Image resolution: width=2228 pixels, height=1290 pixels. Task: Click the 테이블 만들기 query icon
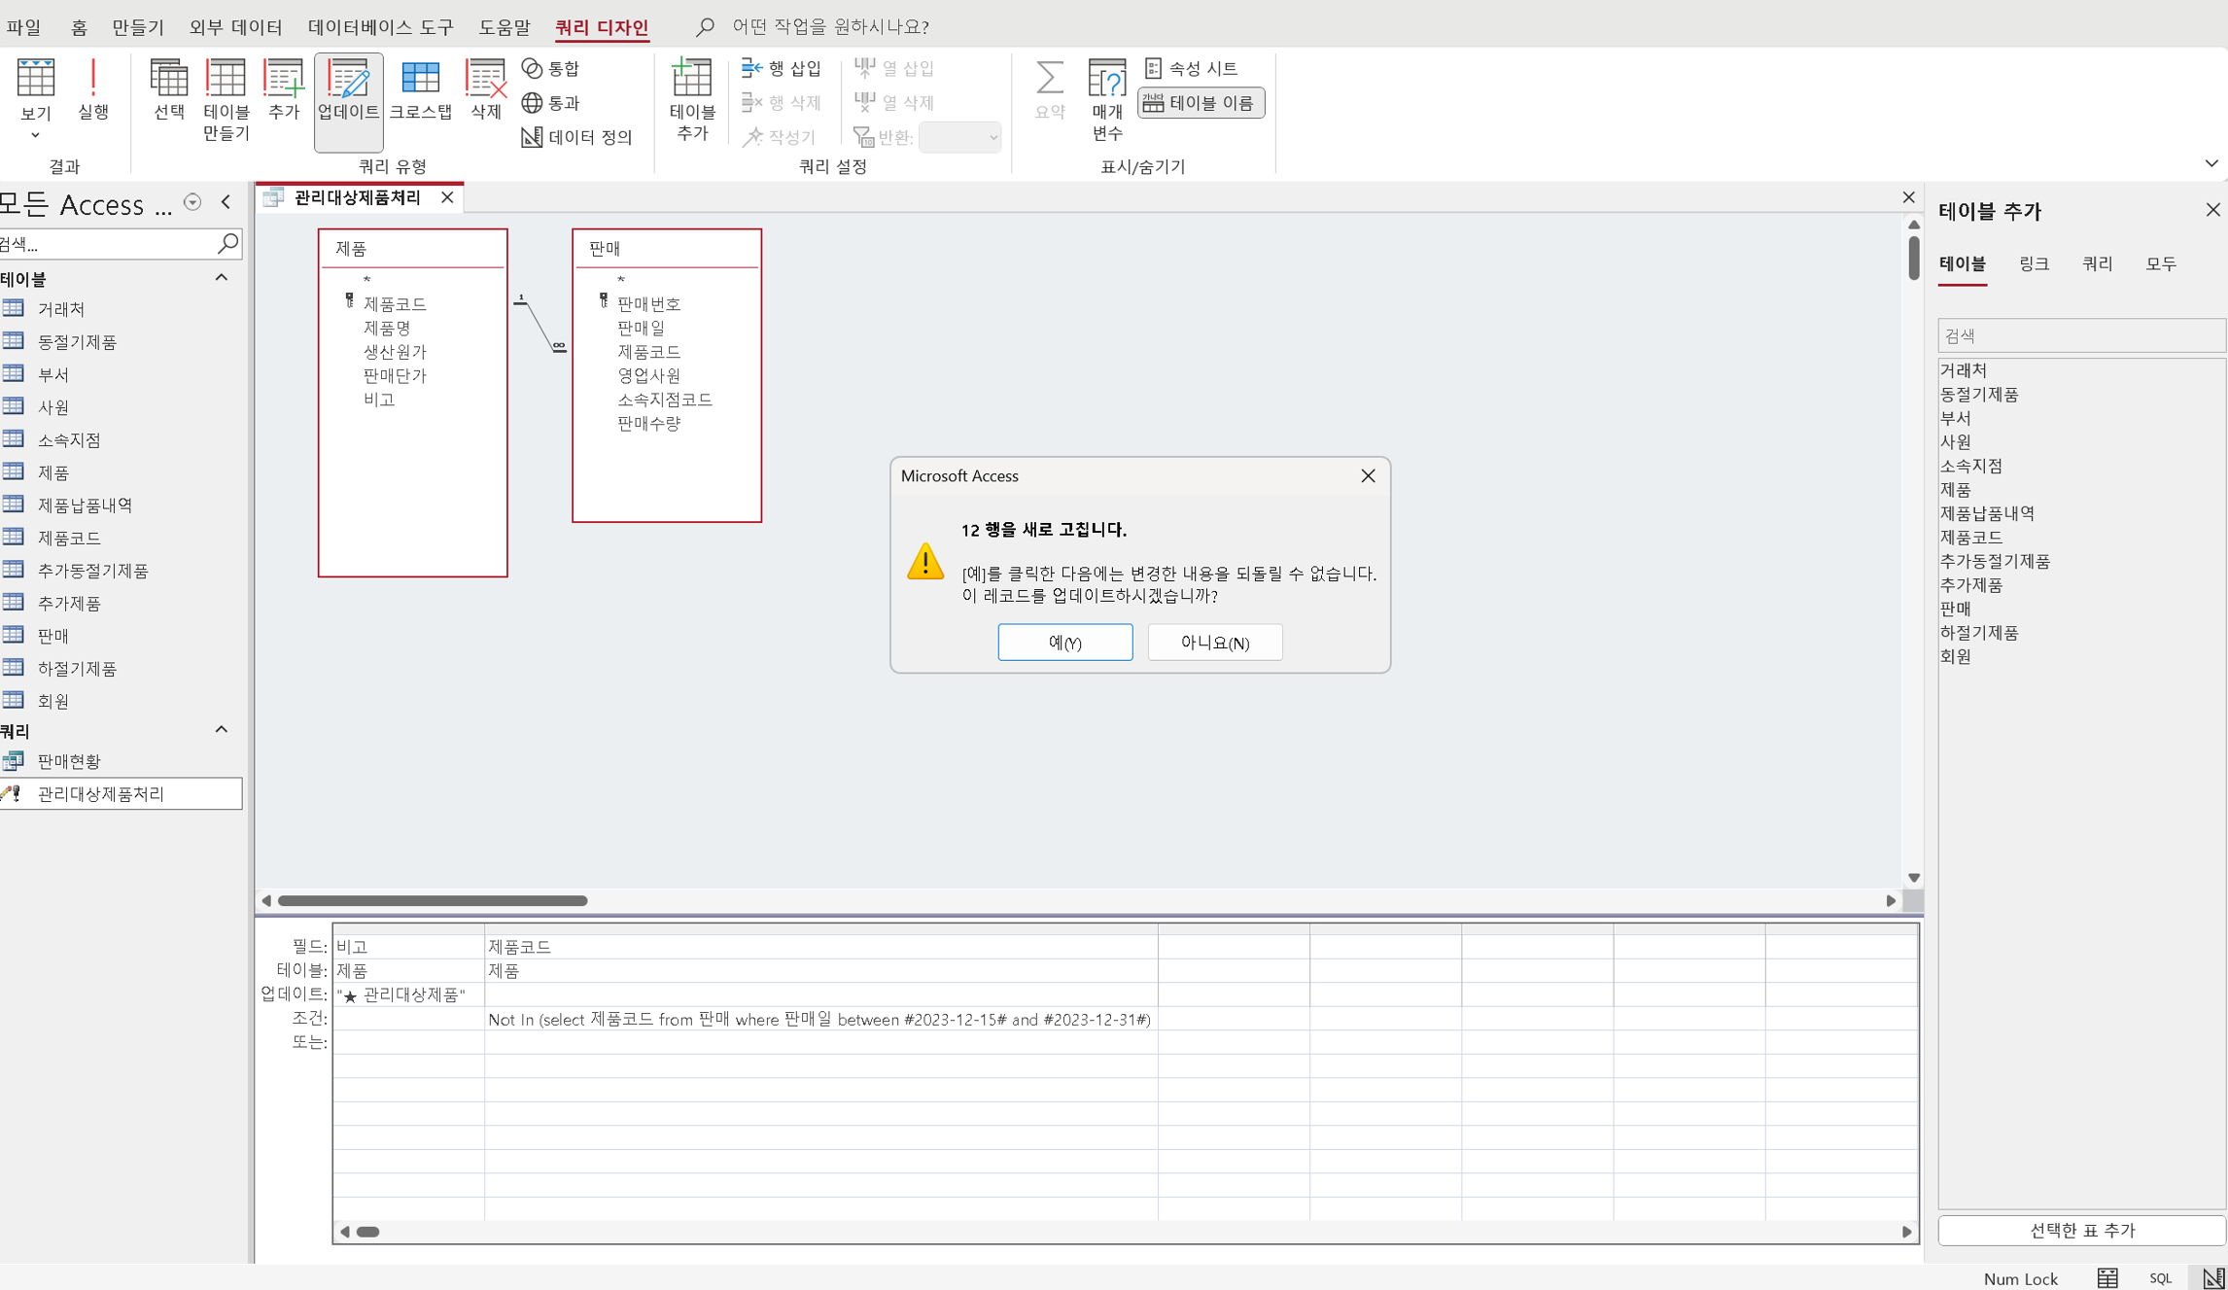[x=226, y=100]
